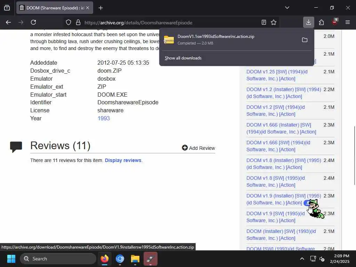This screenshot has height=267, width=356.
Task: Click the DOOM.EXE Emulator_start value
Action: click(x=112, y=95)
